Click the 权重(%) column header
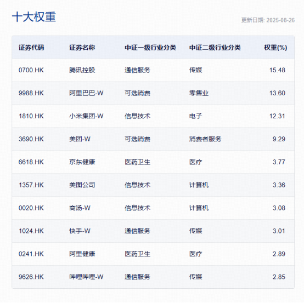Viewport: 304px width, 303px height. [x=275, y=48]
